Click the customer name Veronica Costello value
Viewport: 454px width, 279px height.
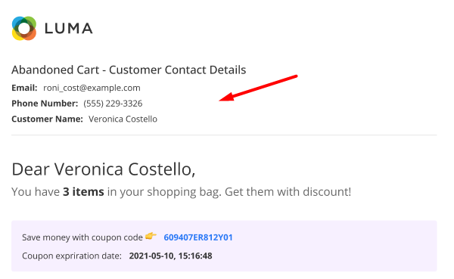(123, 119)
